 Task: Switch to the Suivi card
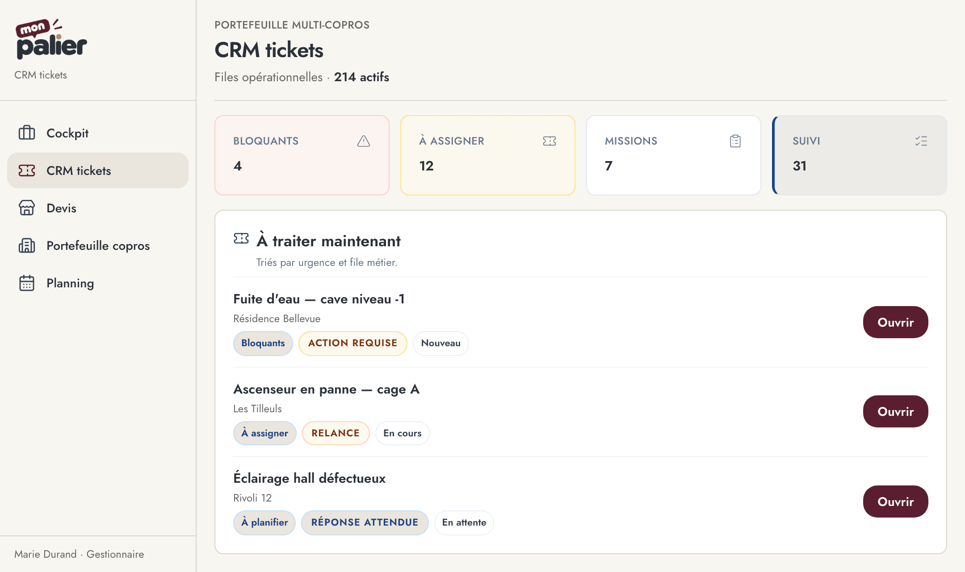(860, 155)
